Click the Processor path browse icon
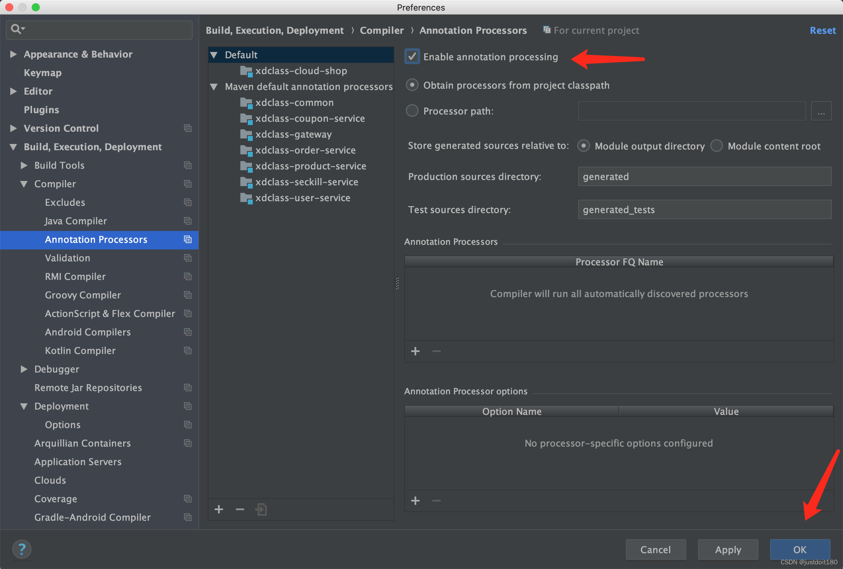843x569 pixels. tap(821, 111)
